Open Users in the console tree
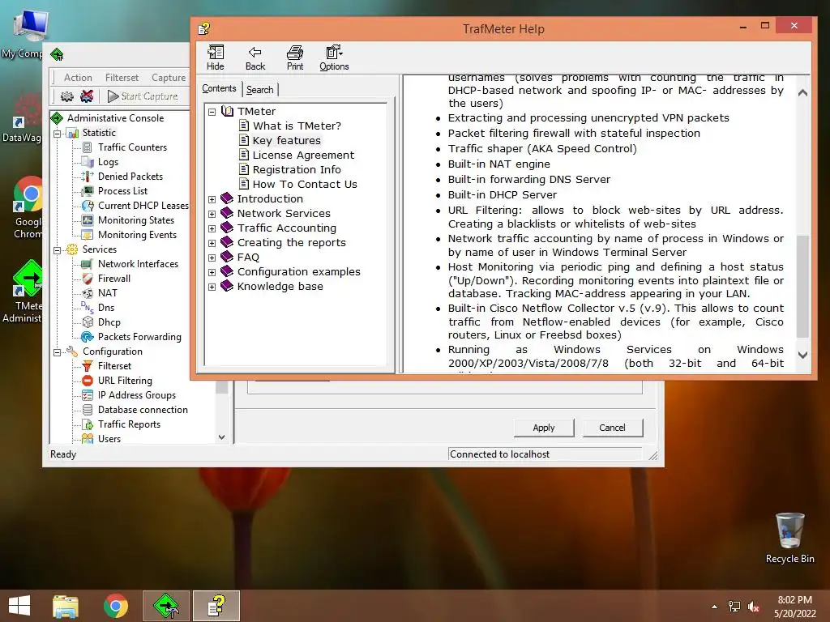830x622 pixels. (109, 438)
